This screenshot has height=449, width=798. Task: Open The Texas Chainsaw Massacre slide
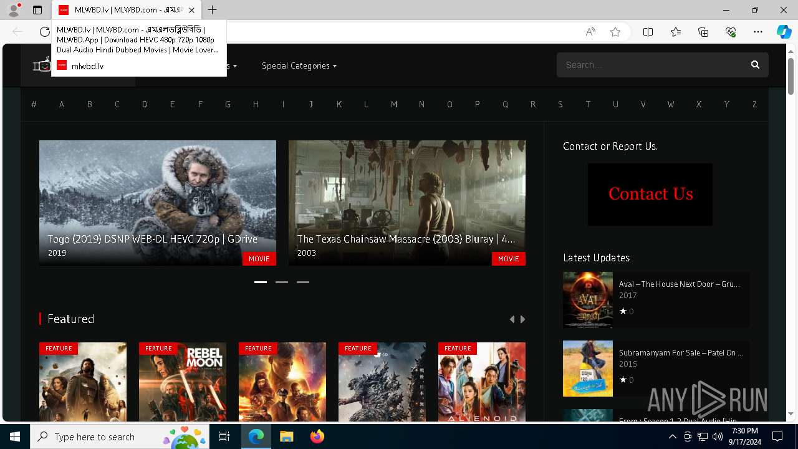click(x=407, y=203)
